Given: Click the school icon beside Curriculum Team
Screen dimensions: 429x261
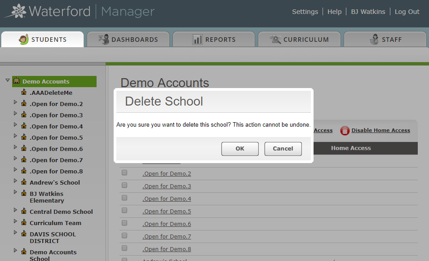Looking at the screenshot, I should pos(24,222).
